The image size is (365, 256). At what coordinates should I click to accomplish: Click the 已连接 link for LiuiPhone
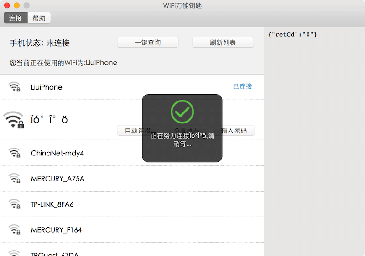pyautogui.click(x=242, y=86)
